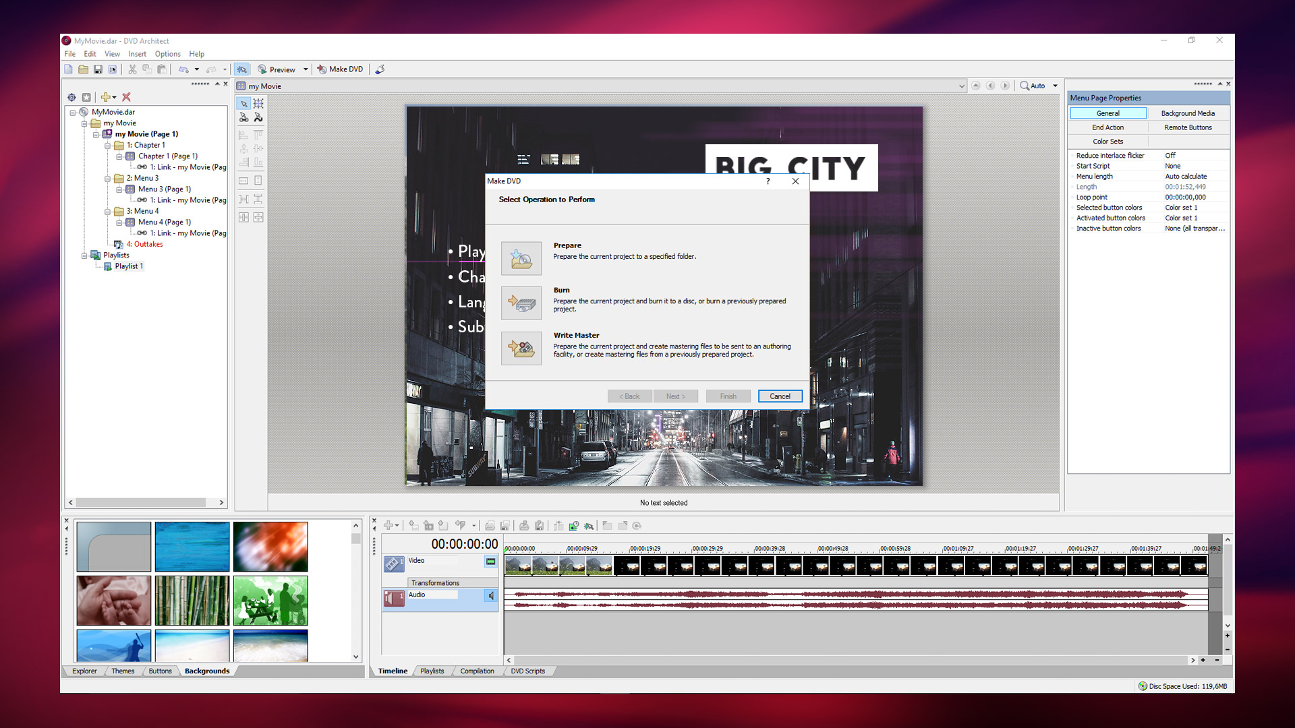1295x728 pixels.
Task: Click the Next button in the dialog
Action: coord(676,396)
